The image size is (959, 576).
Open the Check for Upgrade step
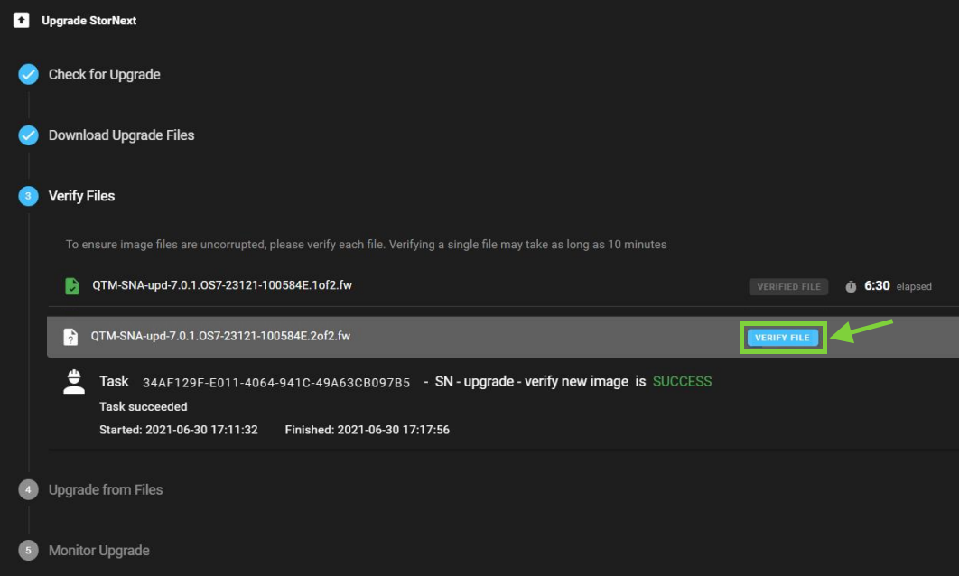coord(105,75)
